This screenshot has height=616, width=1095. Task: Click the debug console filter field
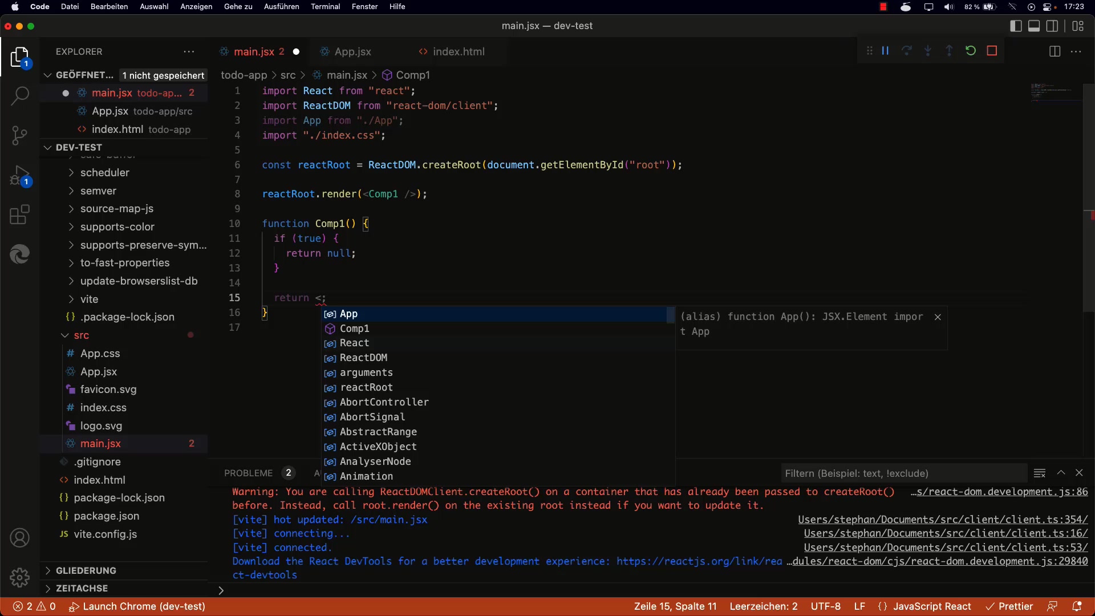(x=903, y=473)
